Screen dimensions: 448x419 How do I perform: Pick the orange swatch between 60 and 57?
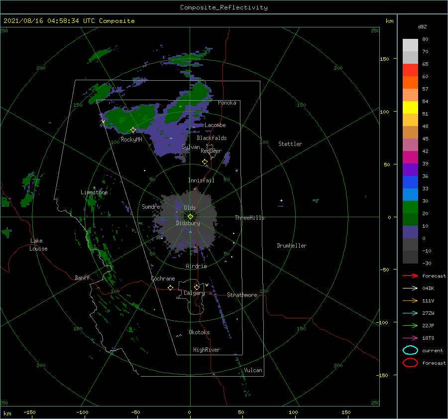pos(410,83)
